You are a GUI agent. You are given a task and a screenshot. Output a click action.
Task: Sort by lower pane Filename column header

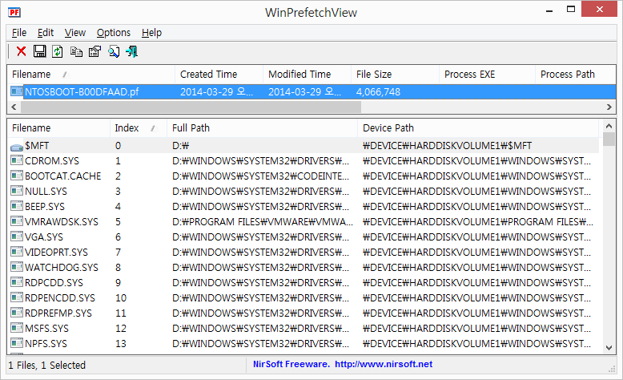tap(58, 128)
